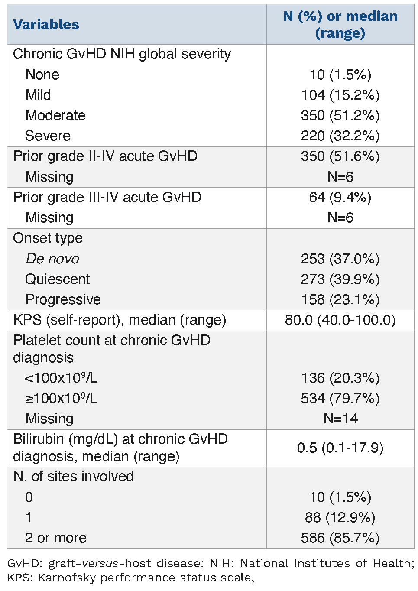Click the "KPS (self-report), median (range)" label
418x591 pixels.
tap(120, 320)
